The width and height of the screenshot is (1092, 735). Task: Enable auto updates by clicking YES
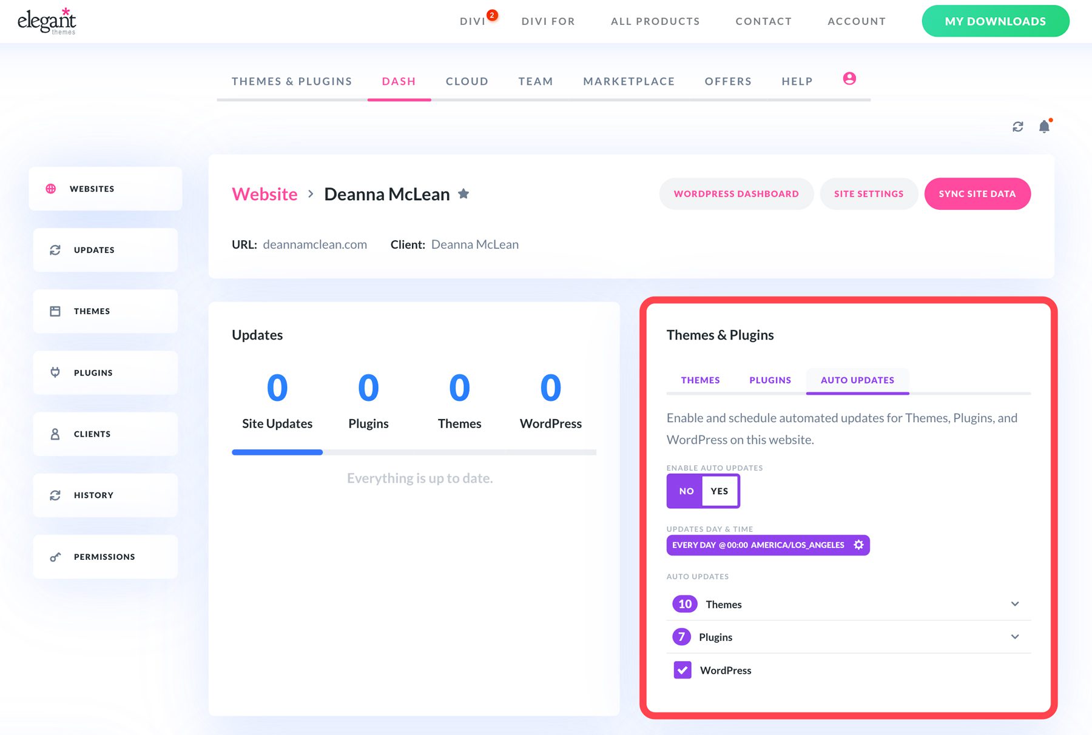point(720,491)
